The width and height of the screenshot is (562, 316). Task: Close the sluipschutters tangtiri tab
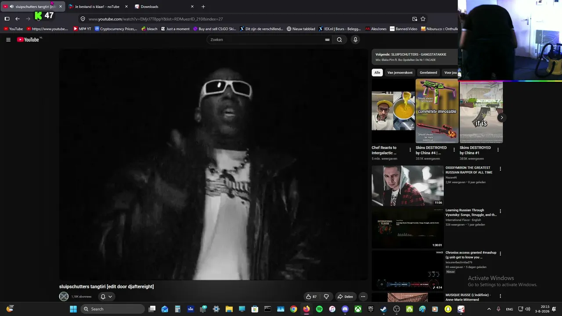click(x=61, y=7)
